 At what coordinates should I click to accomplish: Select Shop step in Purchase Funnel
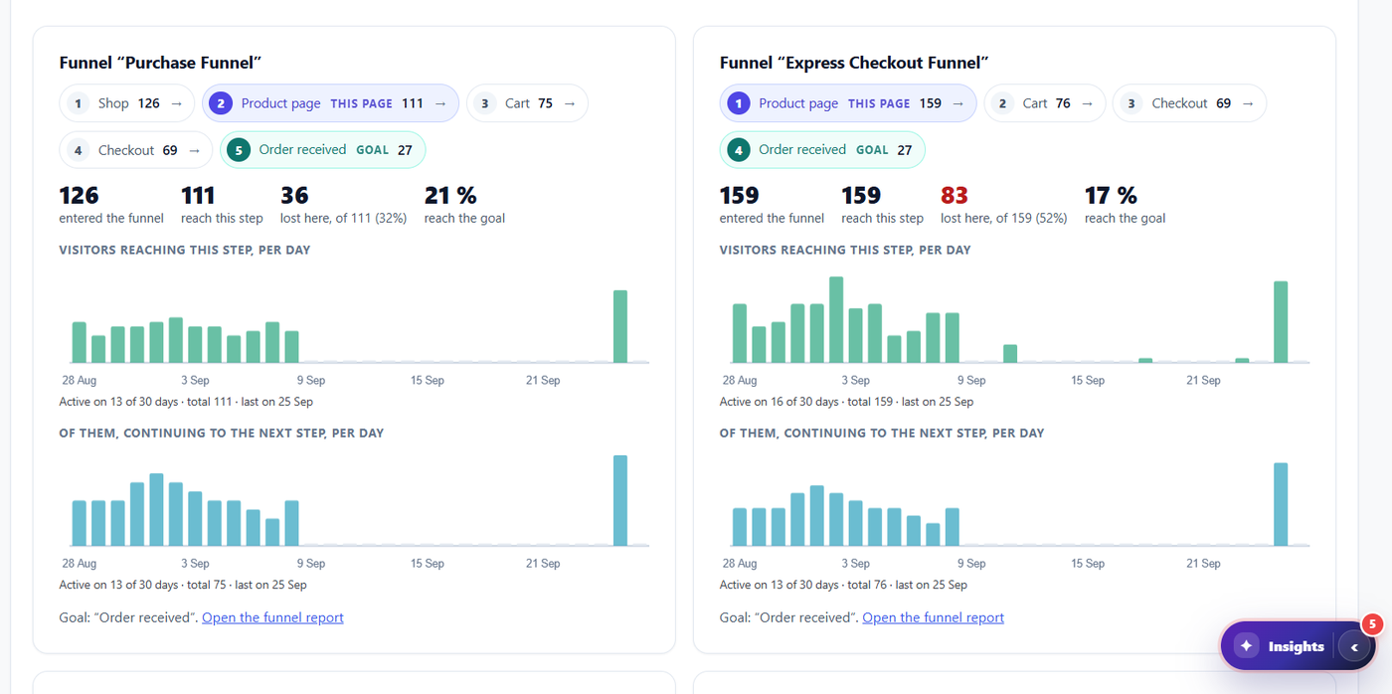pyautogui.click(x=126, y=103)
